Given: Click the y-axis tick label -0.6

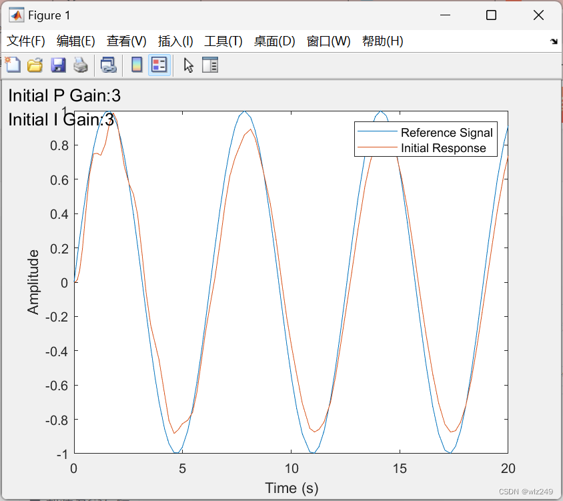Looking at the screenshot, I should 57,386.
